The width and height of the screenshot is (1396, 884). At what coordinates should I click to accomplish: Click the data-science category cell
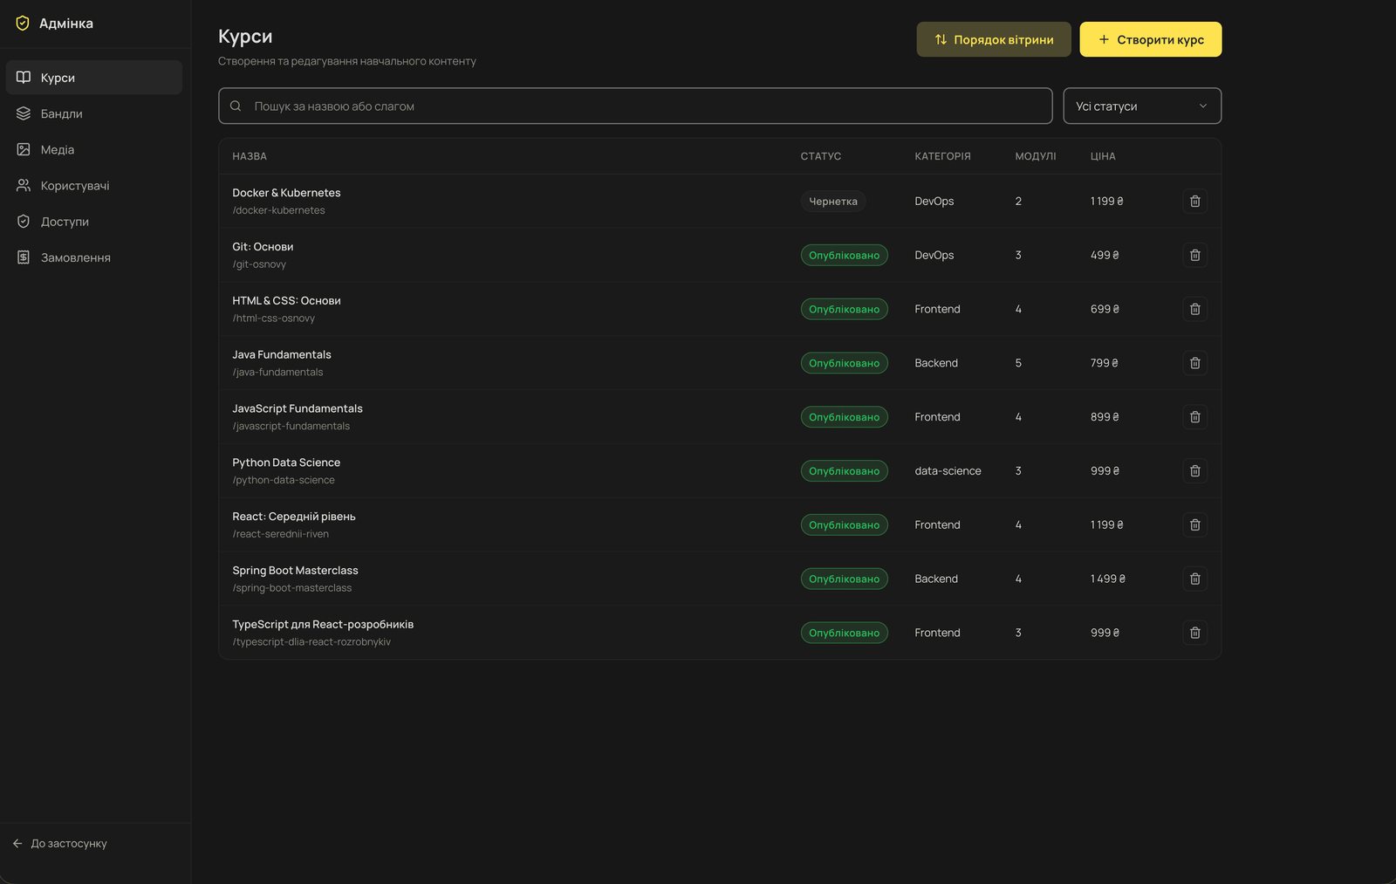coord(948,471)
